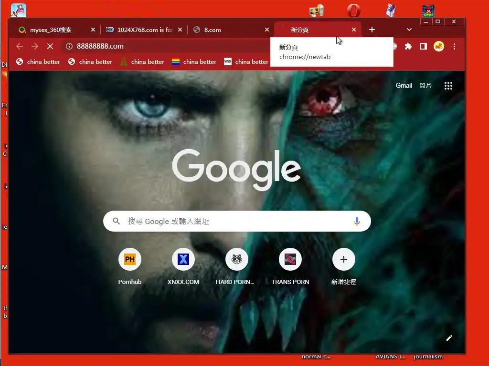The height and width of the screenshot is (366, 489).
Task: Open the gift box desktop icon
Action: pyautogui.click(x=391, y=11)
